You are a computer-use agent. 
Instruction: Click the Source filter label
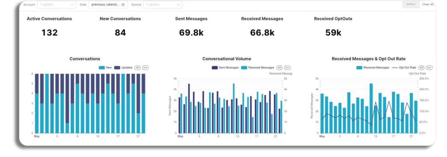(x=136, y=4)
